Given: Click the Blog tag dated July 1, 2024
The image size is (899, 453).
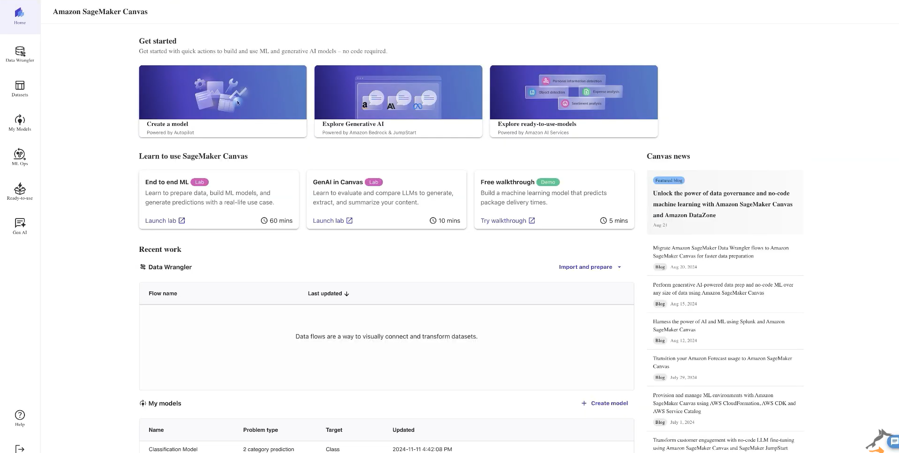Looking at the screenshot, I should click(x=660, y=422).
